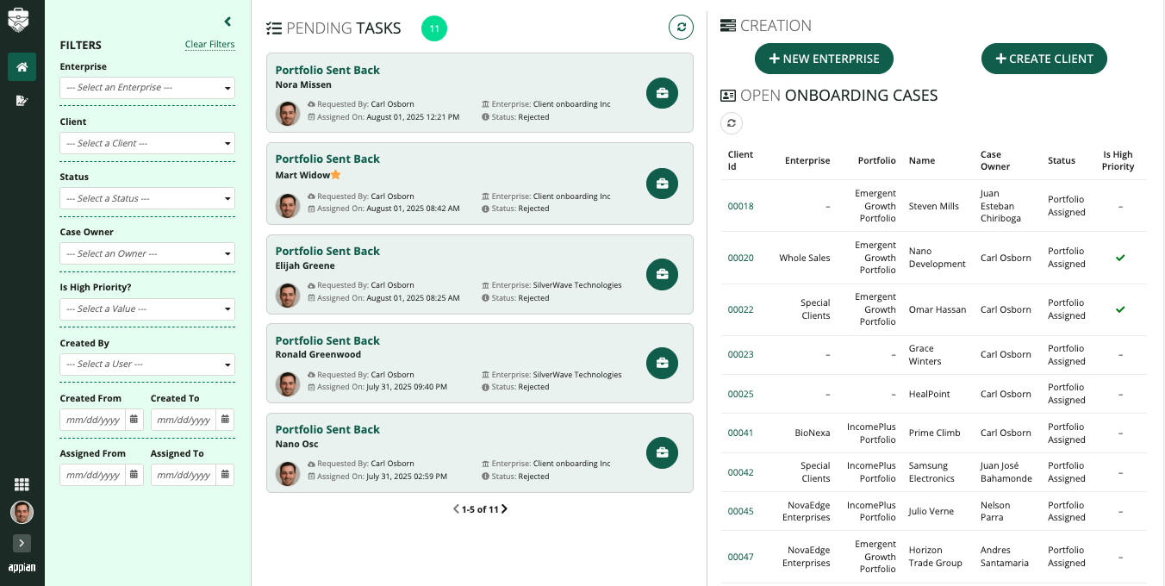
Task: Open briefcase action for Nora Missen task
Action: pos(662,93)
